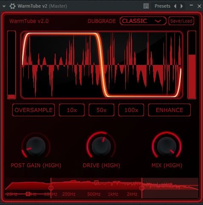
Task: Select the high band spectrum region
Action: [x=170, y=188]
